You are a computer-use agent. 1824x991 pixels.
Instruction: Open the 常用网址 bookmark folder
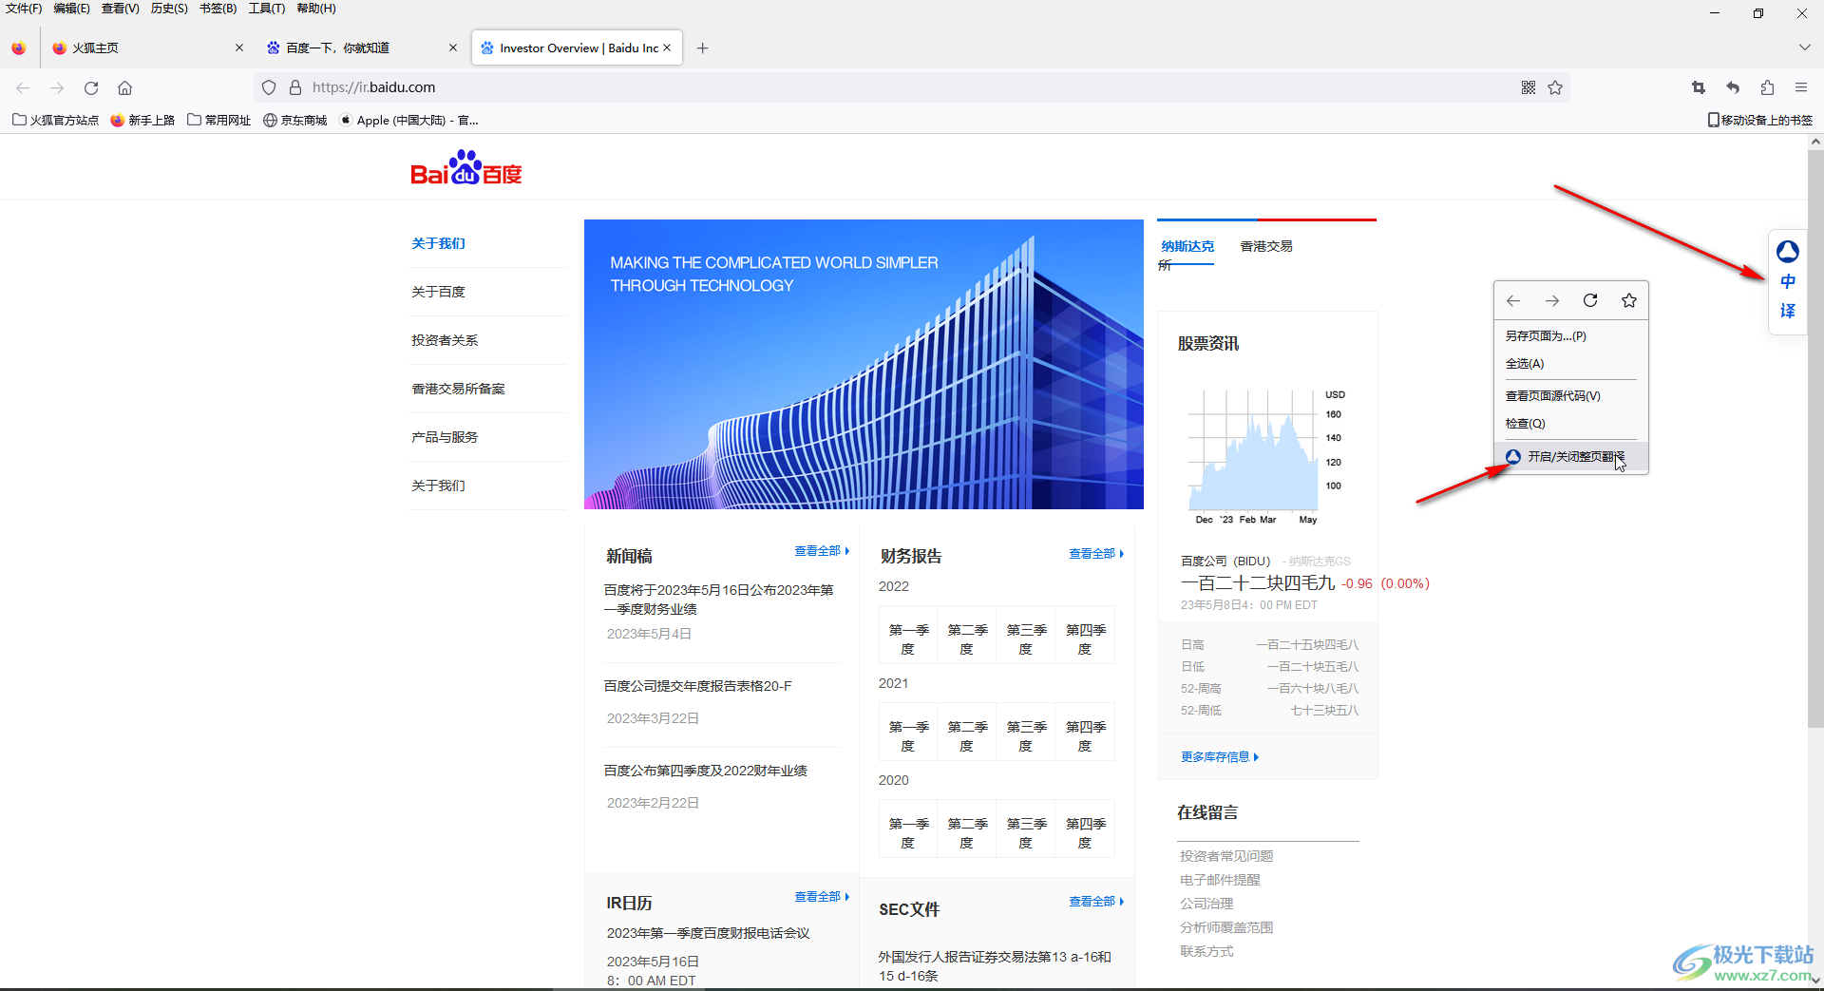(x=219, y=120)
